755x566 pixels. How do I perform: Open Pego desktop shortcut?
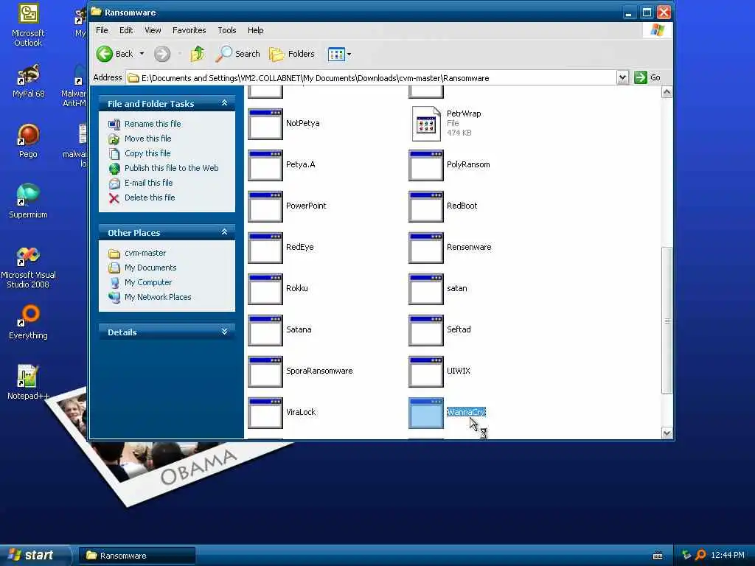coord(28,141)
